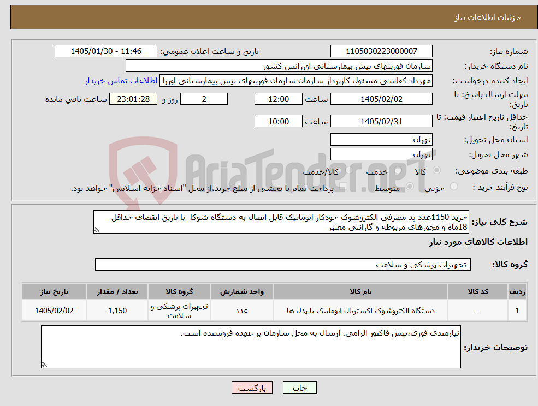
Task: Click the description box resize handle
Action: coord(97,230)
